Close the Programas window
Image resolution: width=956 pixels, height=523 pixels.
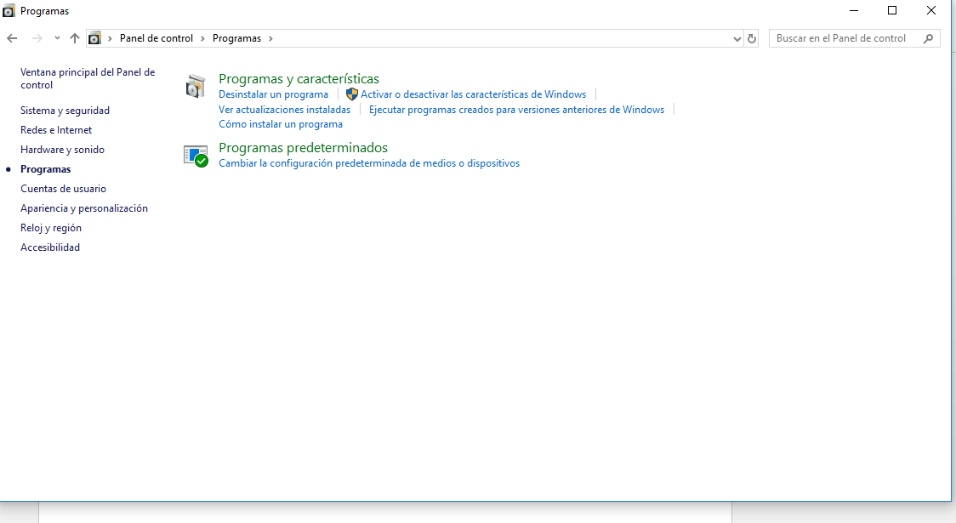[931, 11]
